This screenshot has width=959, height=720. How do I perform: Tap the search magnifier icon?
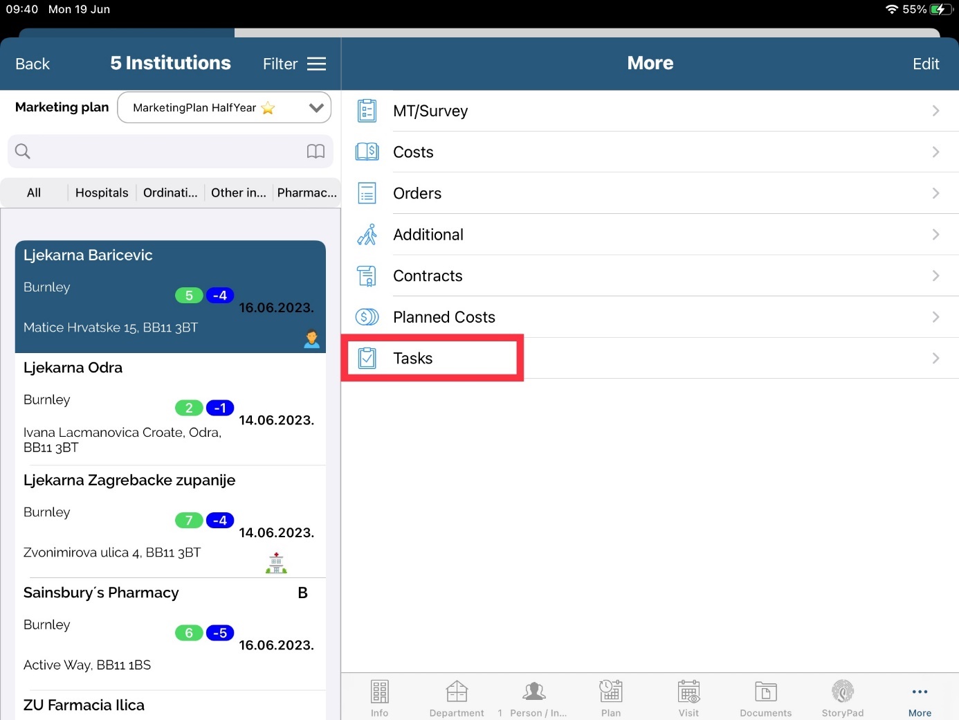(x=23, y=152)
